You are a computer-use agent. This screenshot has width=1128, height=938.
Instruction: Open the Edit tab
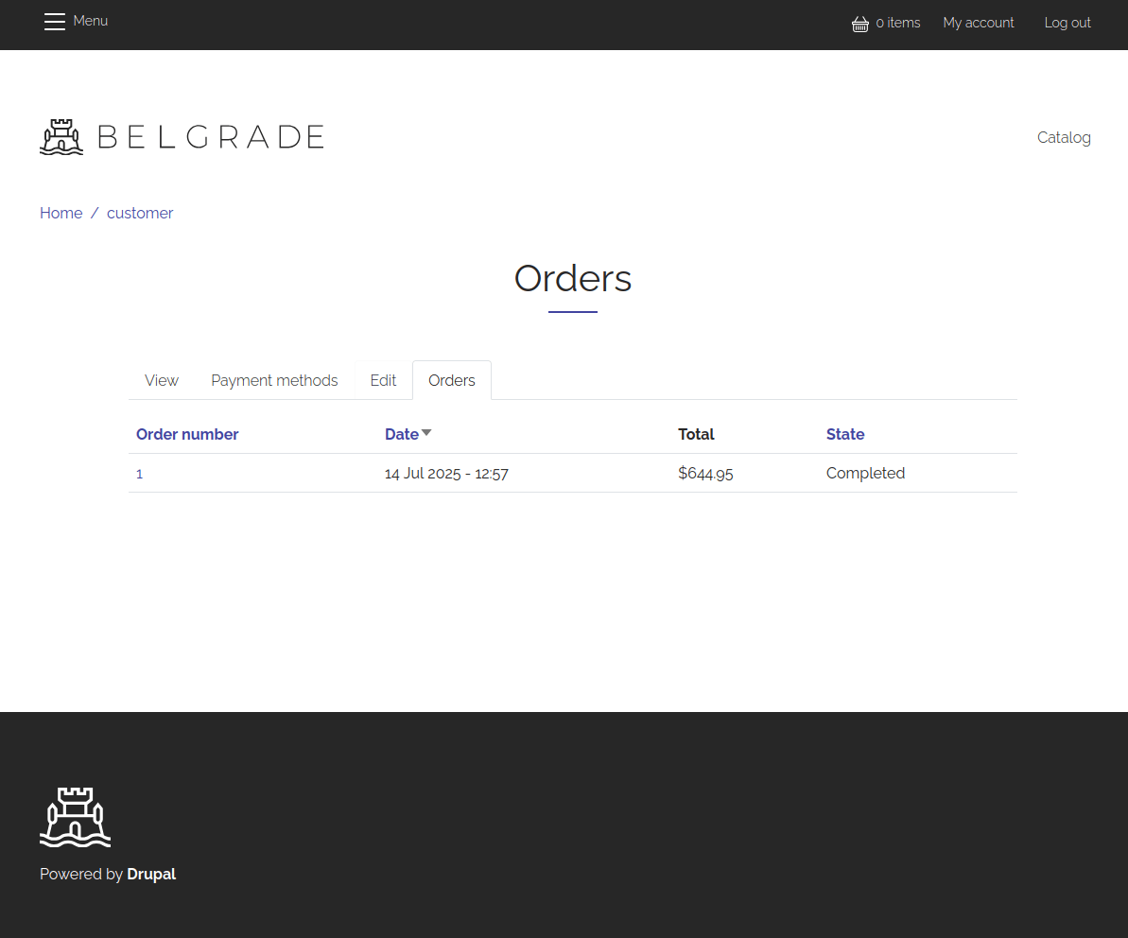[384, 380]
